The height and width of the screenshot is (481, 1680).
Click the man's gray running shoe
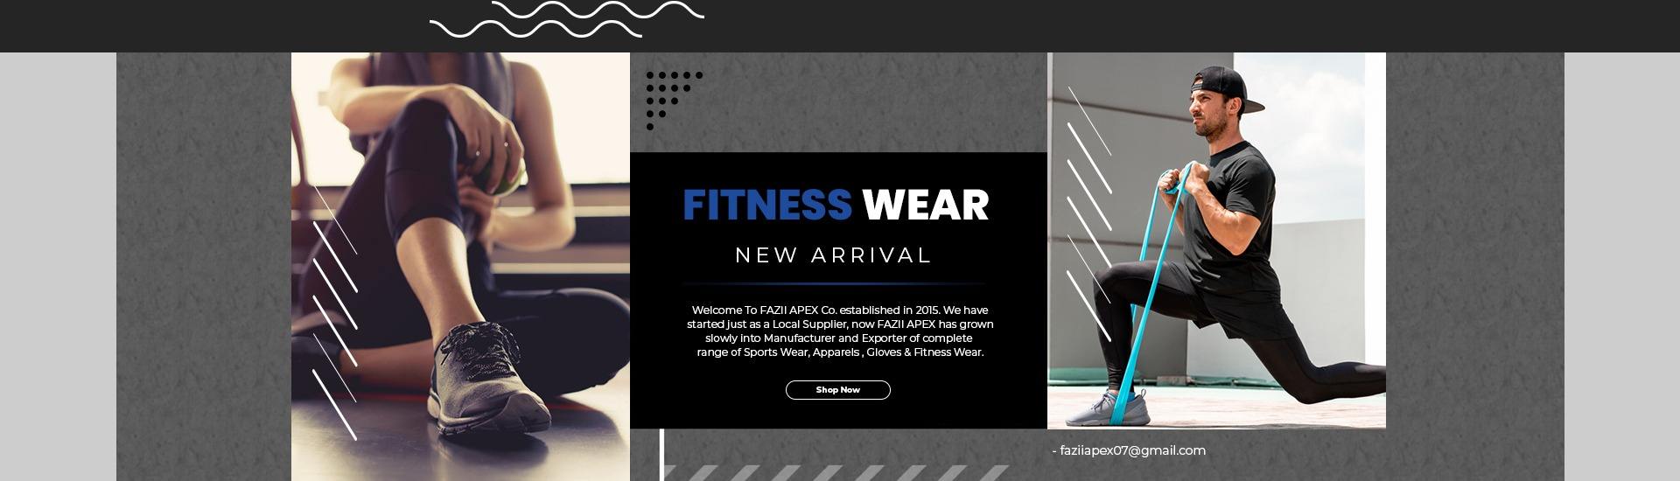click(x=1107, y=407)
